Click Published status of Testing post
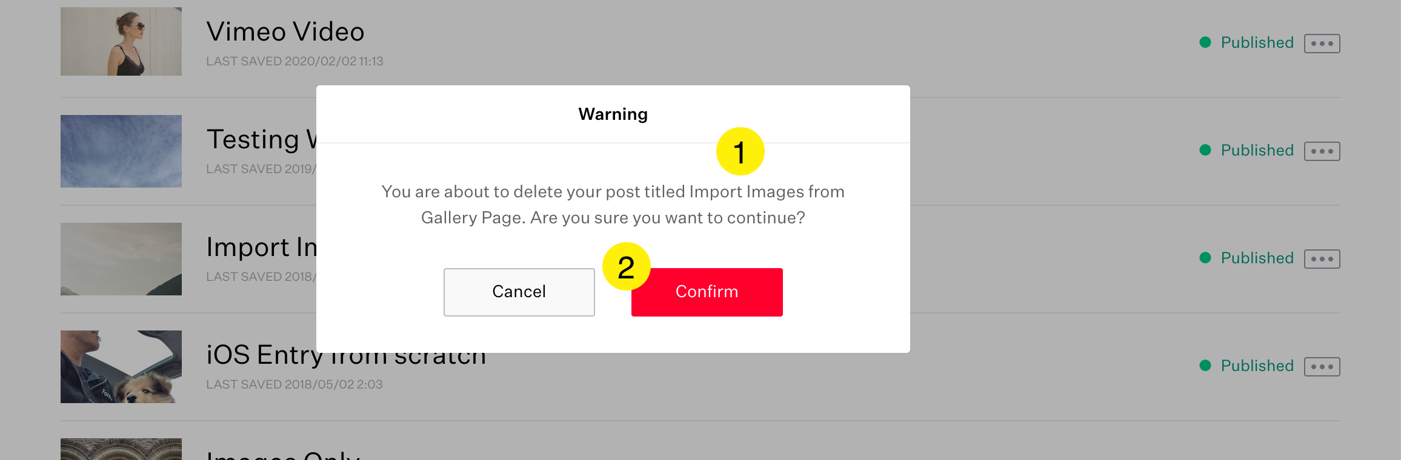The width and height of the screenshot is (1401, 460). (1256, 151)
